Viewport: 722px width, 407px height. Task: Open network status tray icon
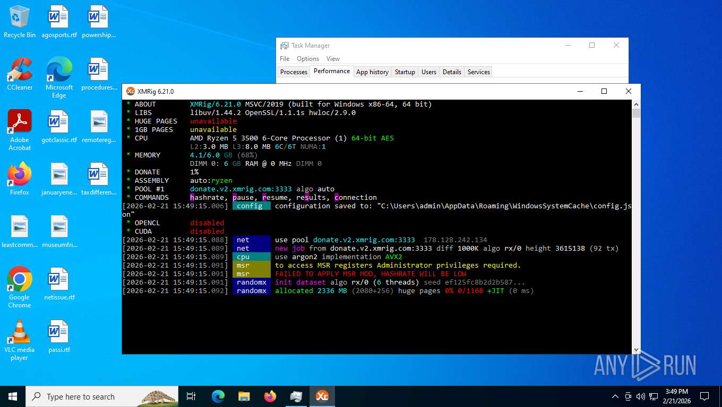click(x=654, y=396)
